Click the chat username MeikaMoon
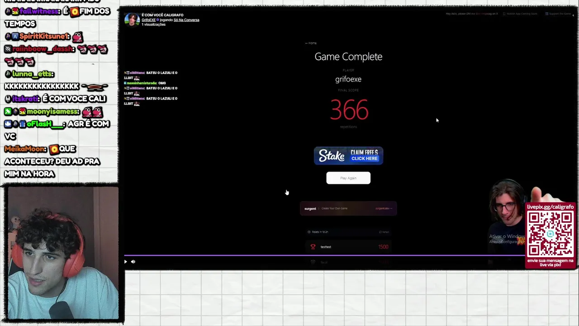The height and width of the screenshot is (326, 579). pyautogui.click(x=25, y=149)
